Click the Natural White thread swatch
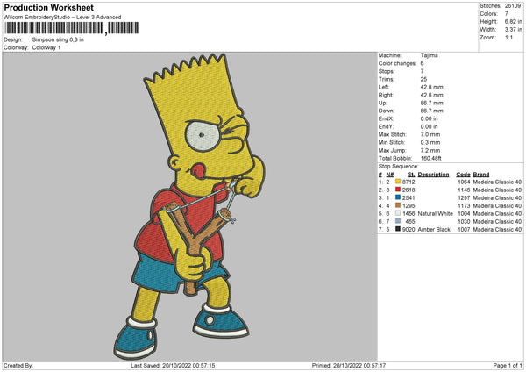Screen dimensions: 526x372 (x=398, y=213)
